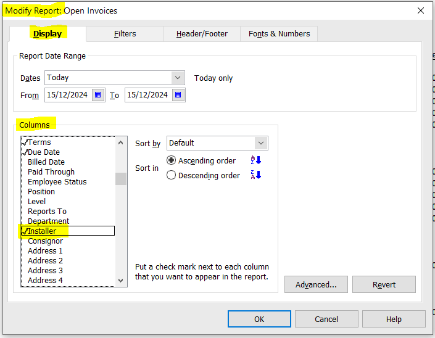Click the Cancel button

pyautogui.click(x=326, y=319)
